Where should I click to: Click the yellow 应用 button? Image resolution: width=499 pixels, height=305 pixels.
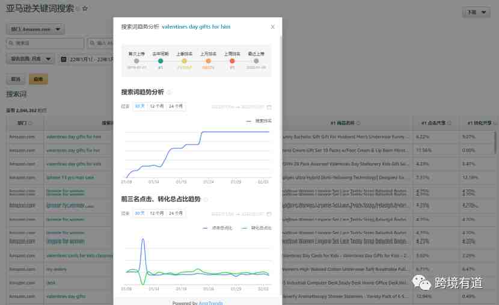38,79
